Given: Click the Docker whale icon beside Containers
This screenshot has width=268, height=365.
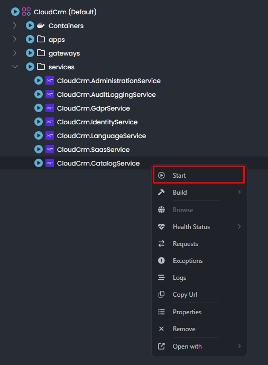Looking at the screenshot, I should (x=41, y=25).
